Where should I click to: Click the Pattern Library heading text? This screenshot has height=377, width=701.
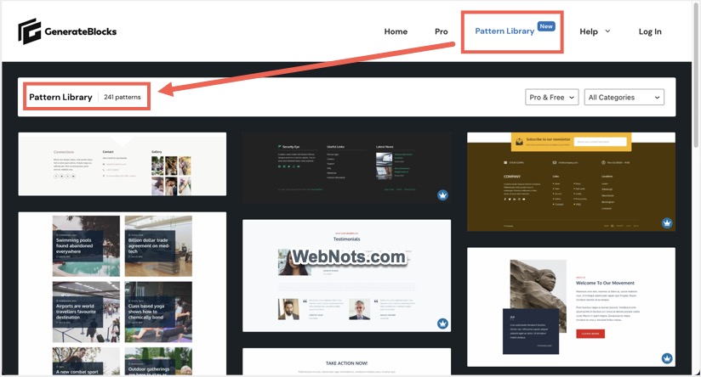point(60,97)
